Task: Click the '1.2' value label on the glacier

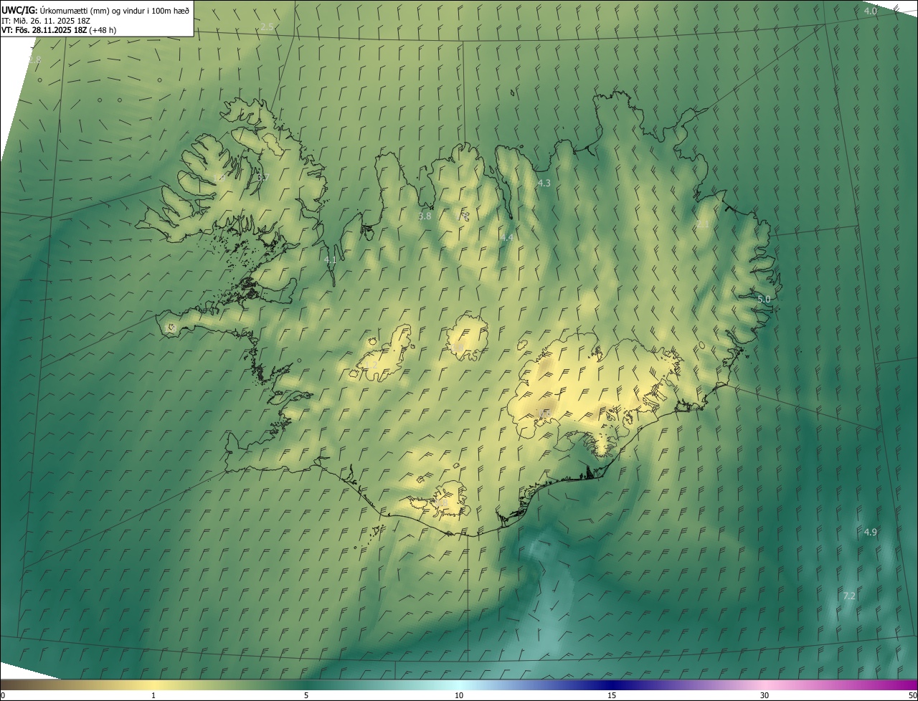Action: (x=371, y=366)
